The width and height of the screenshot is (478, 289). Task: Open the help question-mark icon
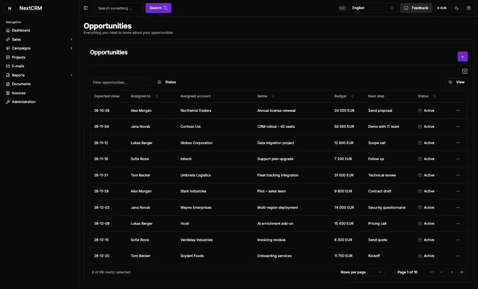click(468, 8)
